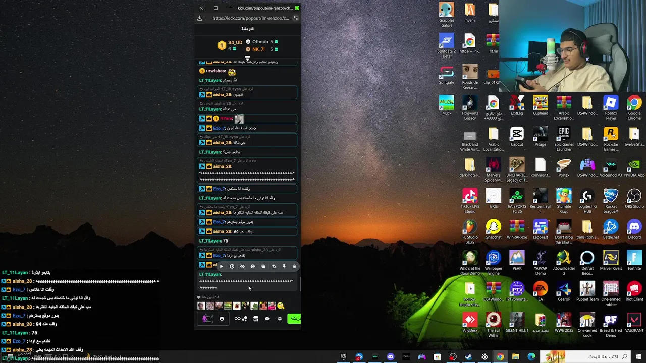Click the trash delete icon in message toolbar
Viewport: 646px width, 363px height.
pos(294,266)
